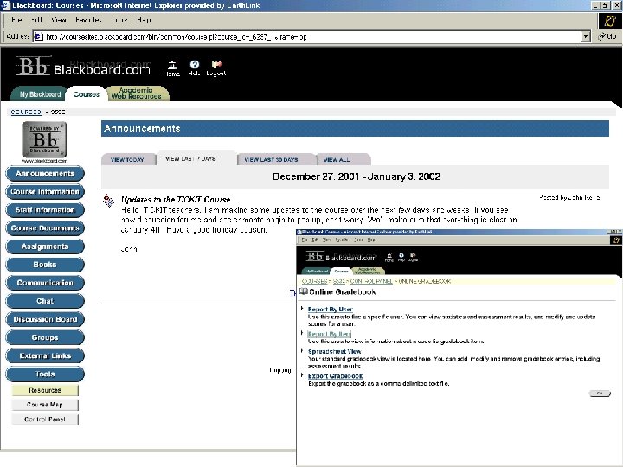
Task: Open the File menu in main window
Action: (x=16, y=20)
